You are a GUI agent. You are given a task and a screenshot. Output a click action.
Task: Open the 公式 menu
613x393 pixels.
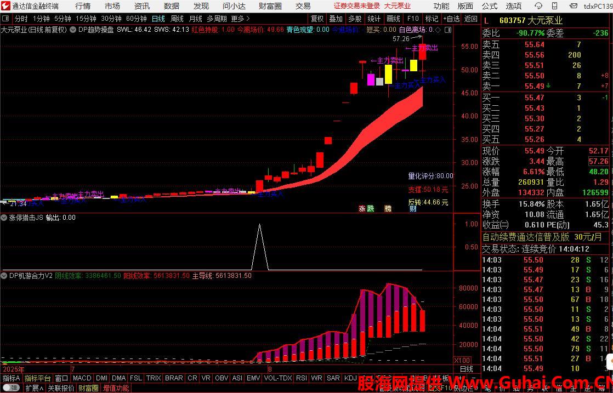[490, 6]
